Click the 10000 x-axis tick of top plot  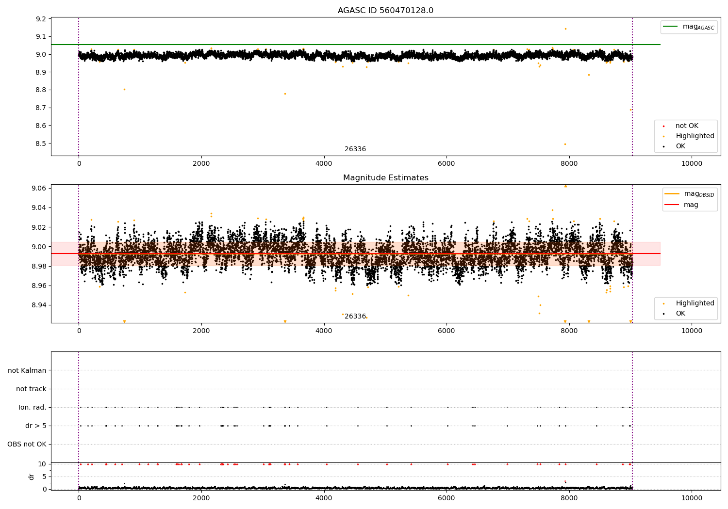tap(692, 164)
